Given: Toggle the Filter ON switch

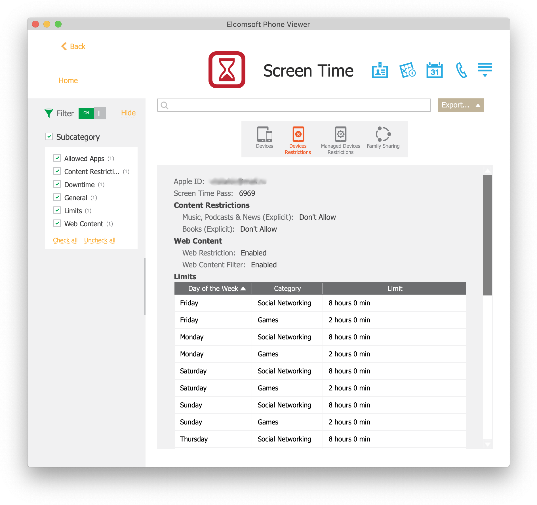Looking at the screenshot, I should pos(92,113).
